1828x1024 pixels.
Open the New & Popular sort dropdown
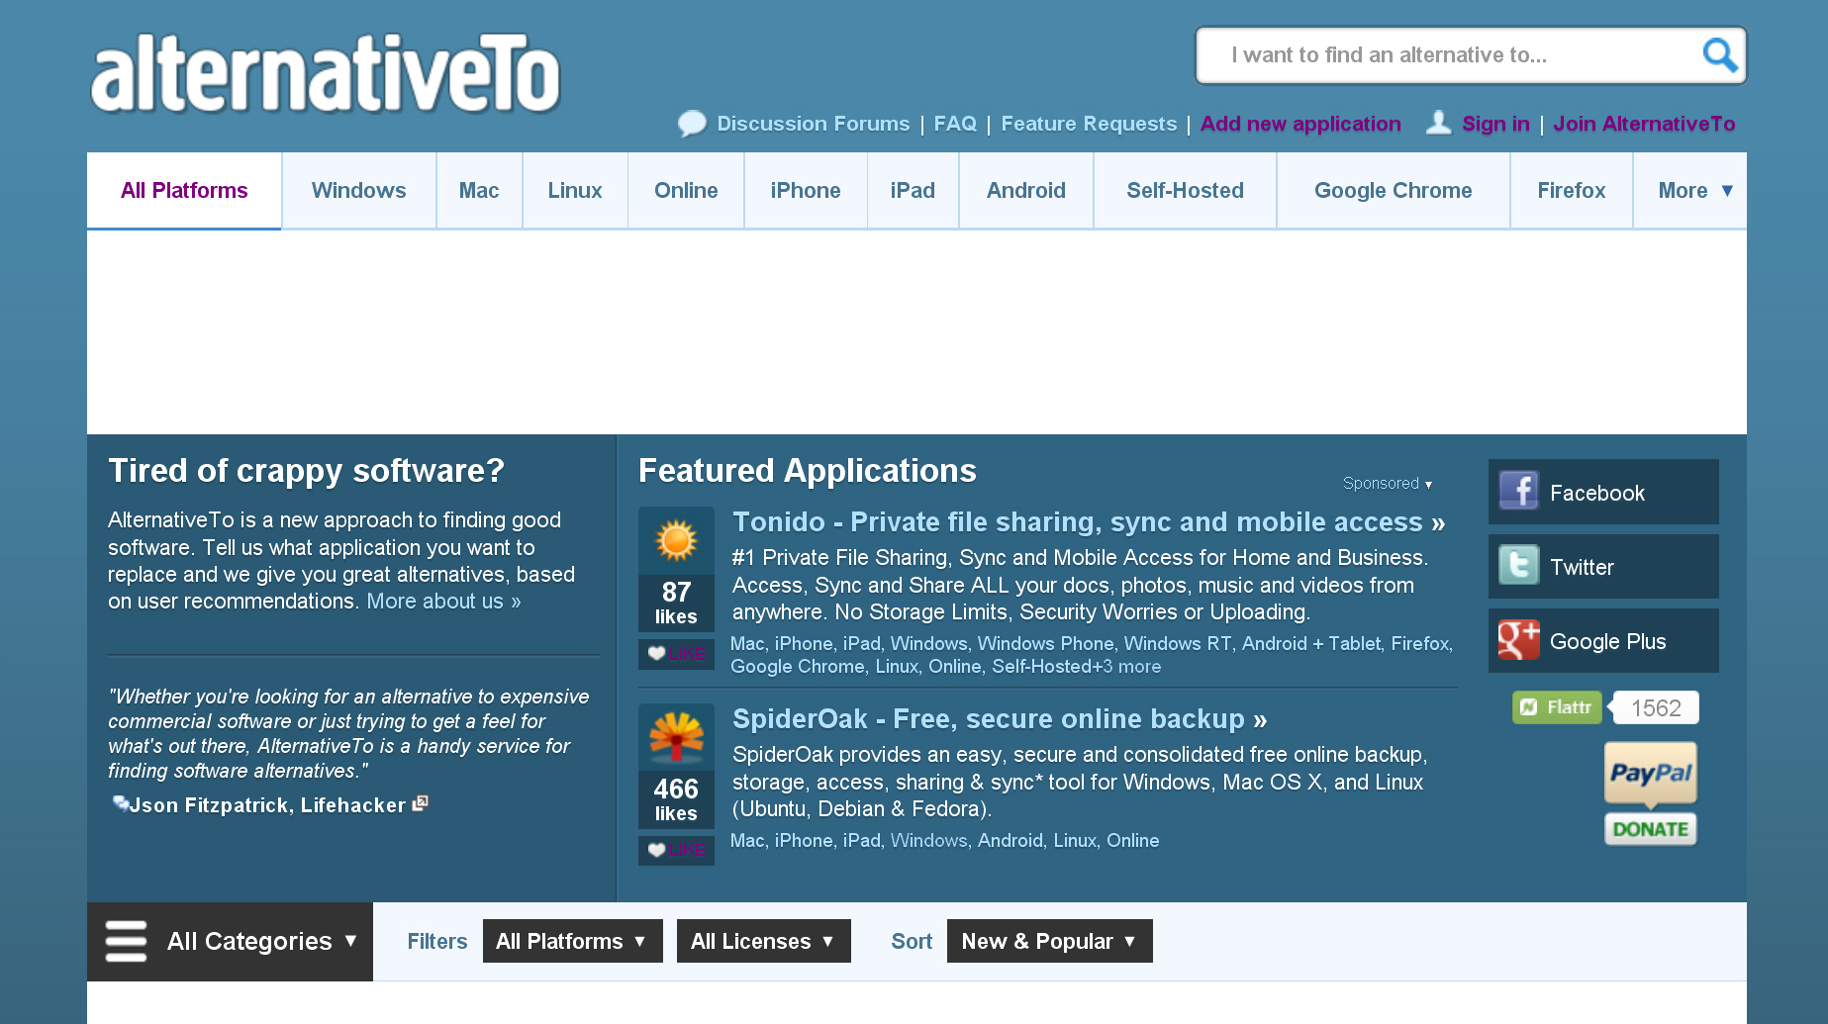coord(1049,941)
